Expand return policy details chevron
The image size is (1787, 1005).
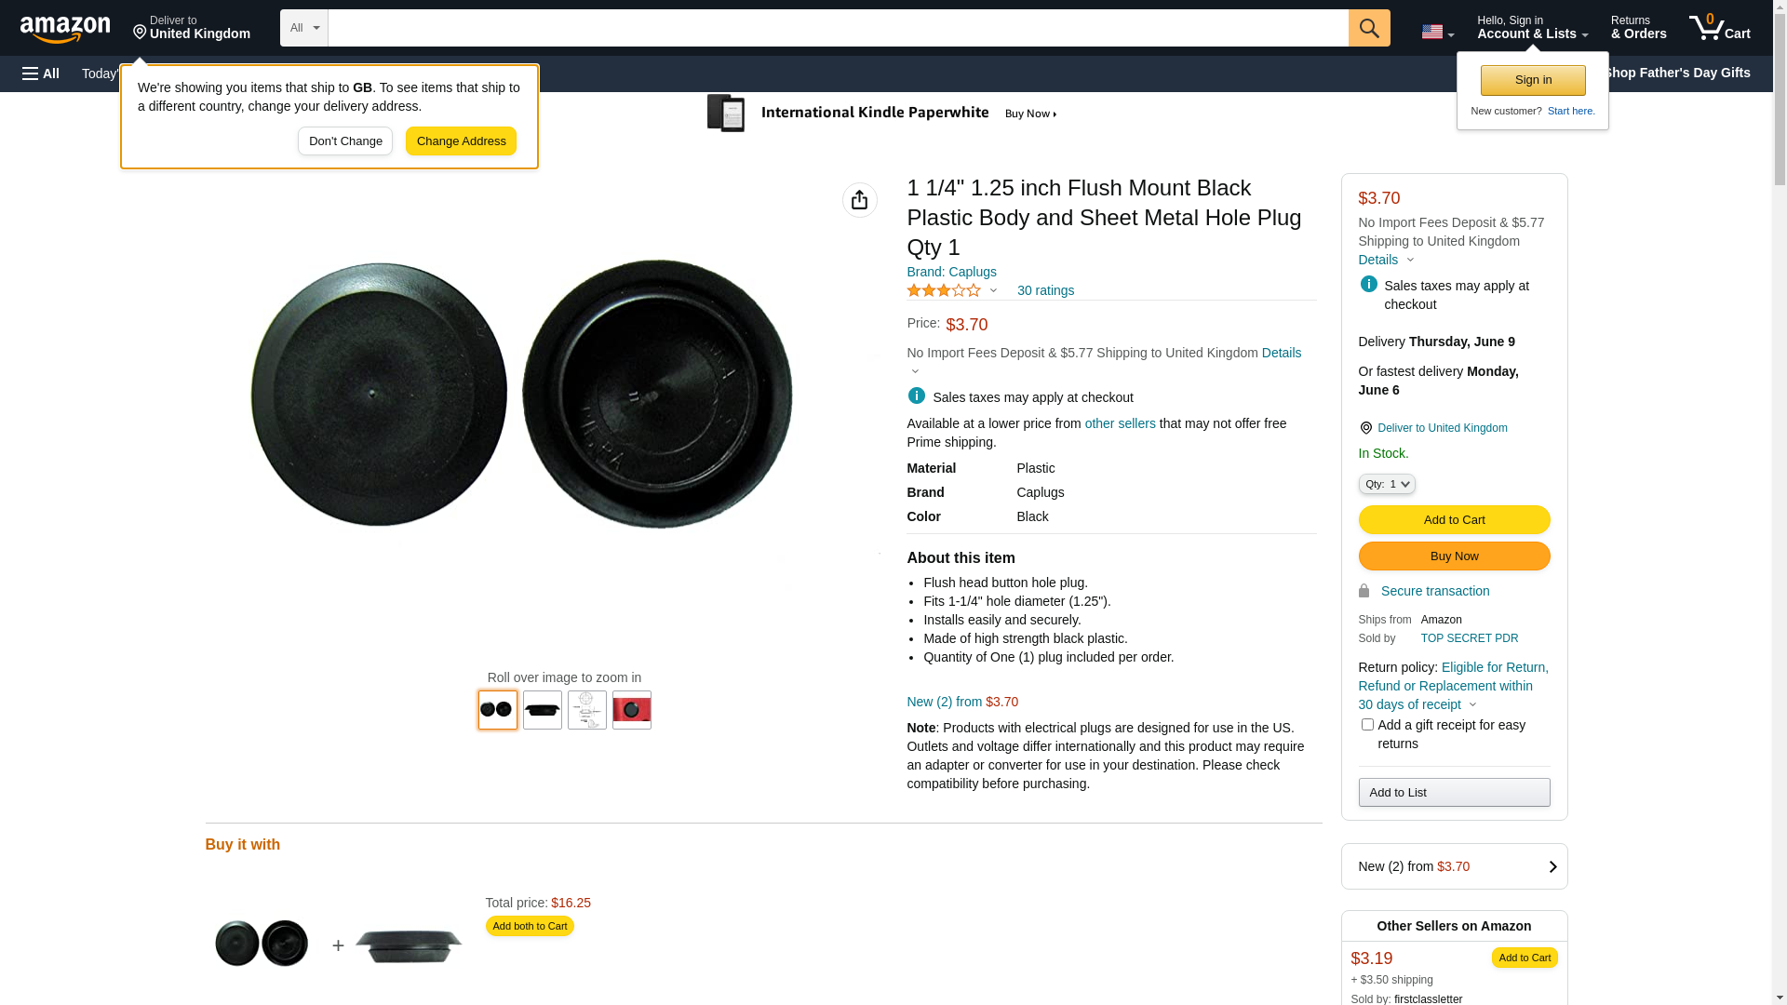(x=1472, y=704)
